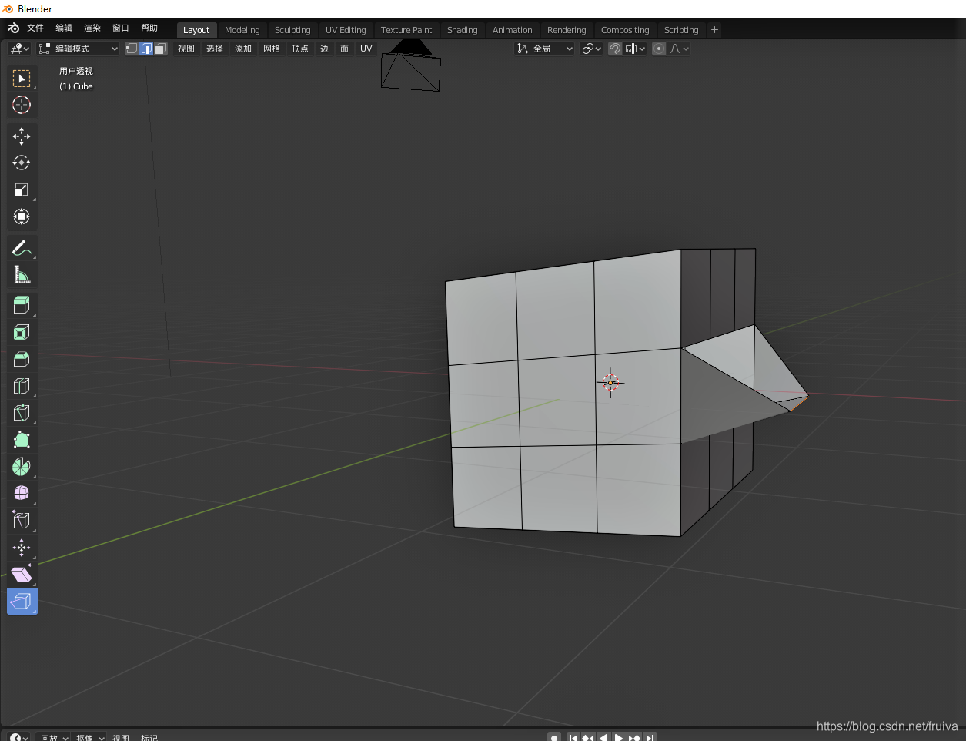Open the 编辑模式 mode dropdown

pos(79,49)
